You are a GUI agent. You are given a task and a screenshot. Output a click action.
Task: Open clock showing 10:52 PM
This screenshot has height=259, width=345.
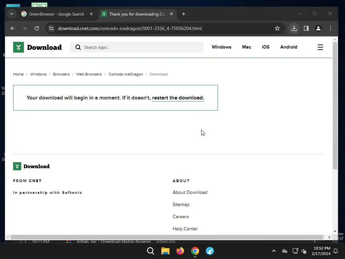click(x=321, y=251)
